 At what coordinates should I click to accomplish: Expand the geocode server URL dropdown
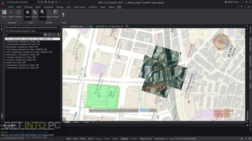[59, 27]
